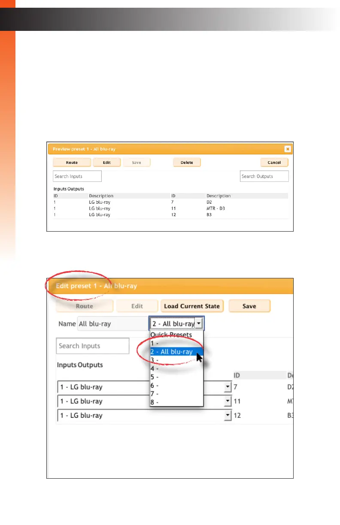Select preset slot 6 in dropdown list

[176, 386]
